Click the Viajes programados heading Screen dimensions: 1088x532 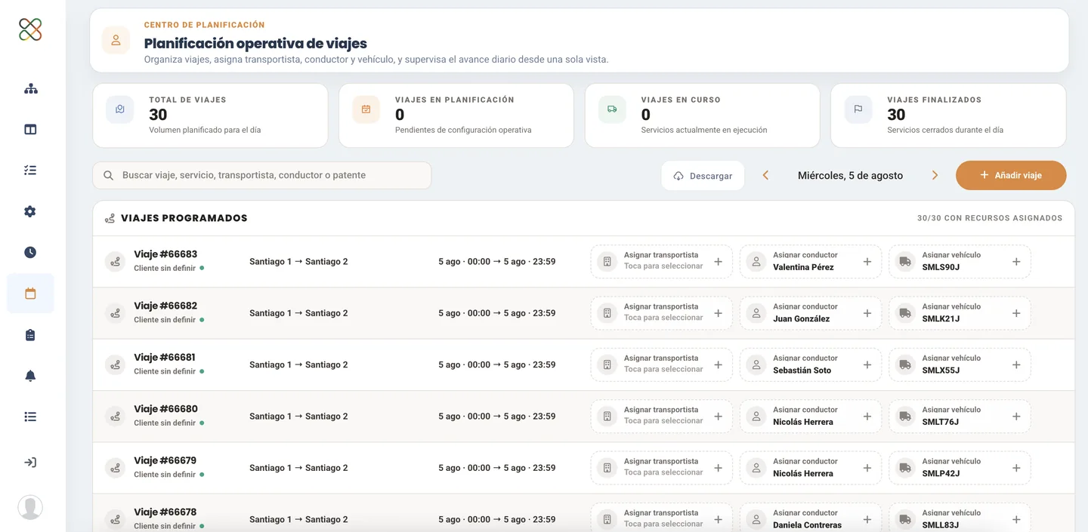coord(184,218)
